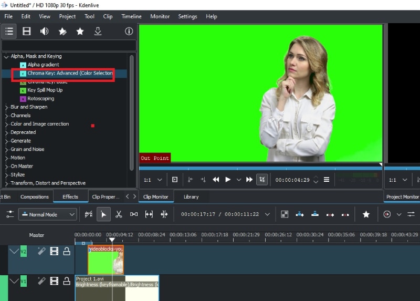Expand Generate category
420x301 pixels.
(6, 141)
